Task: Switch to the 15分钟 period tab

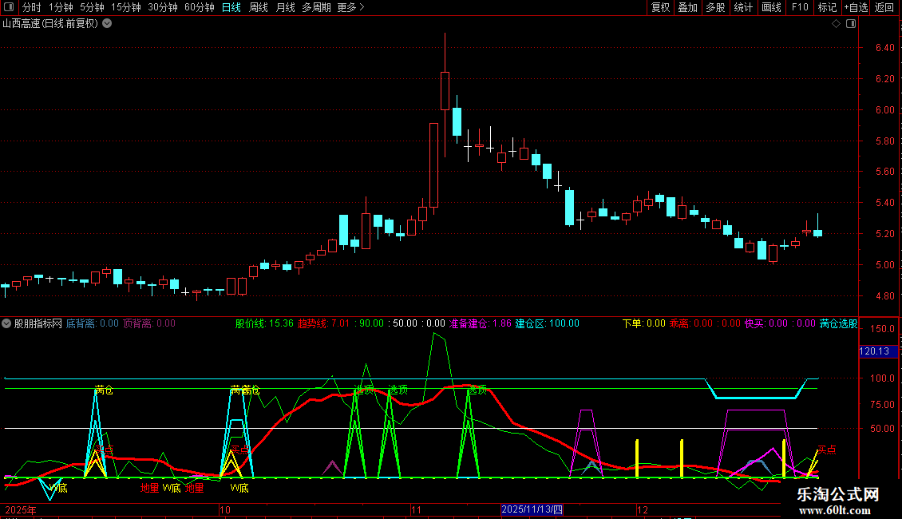Action: pyautogui.click(x=125, y=7)
